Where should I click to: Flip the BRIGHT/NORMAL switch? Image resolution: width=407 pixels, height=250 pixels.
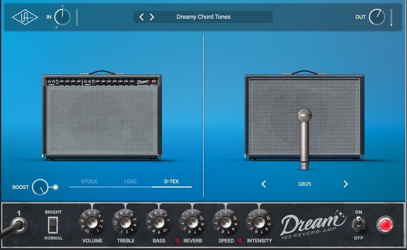(x=53, y=225)
